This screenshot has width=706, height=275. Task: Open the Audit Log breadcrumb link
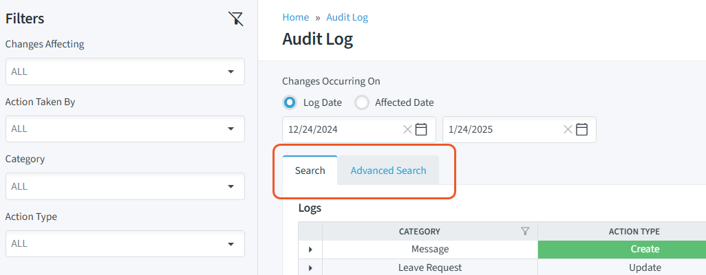click(347, 18)
